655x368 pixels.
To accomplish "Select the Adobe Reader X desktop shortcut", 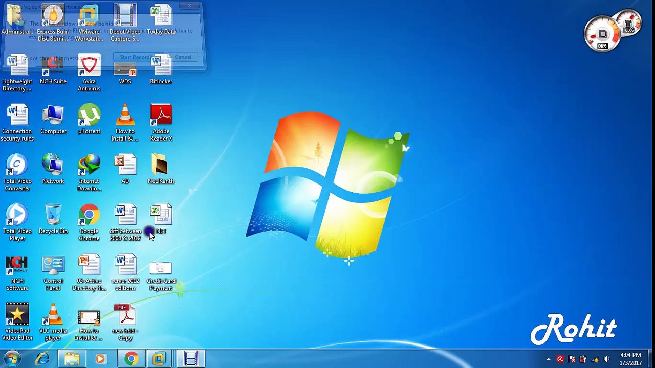I will (161, 123).
